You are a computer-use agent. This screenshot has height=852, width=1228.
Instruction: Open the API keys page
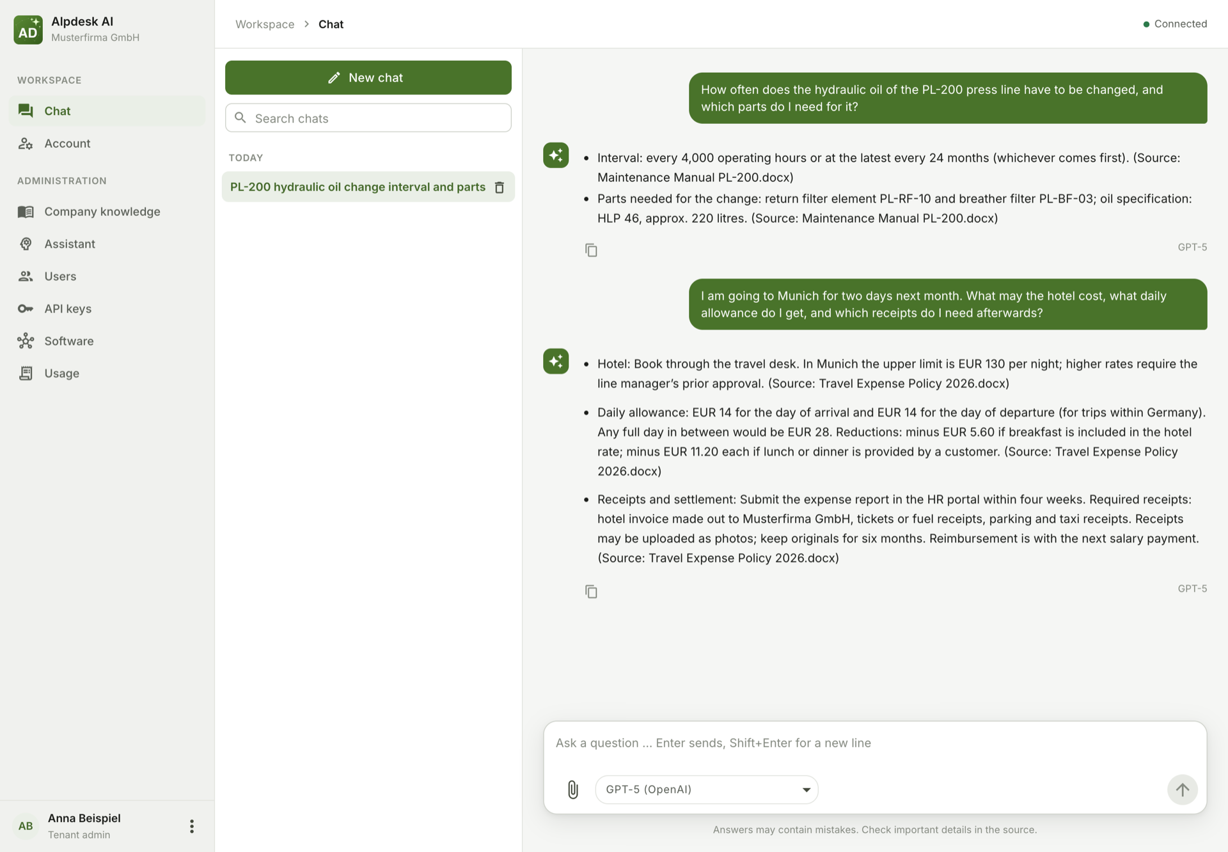click(x=107, y=309)
